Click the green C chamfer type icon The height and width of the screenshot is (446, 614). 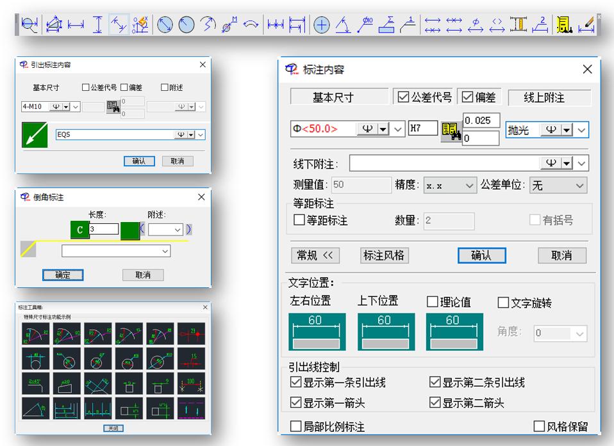point(79,230)
